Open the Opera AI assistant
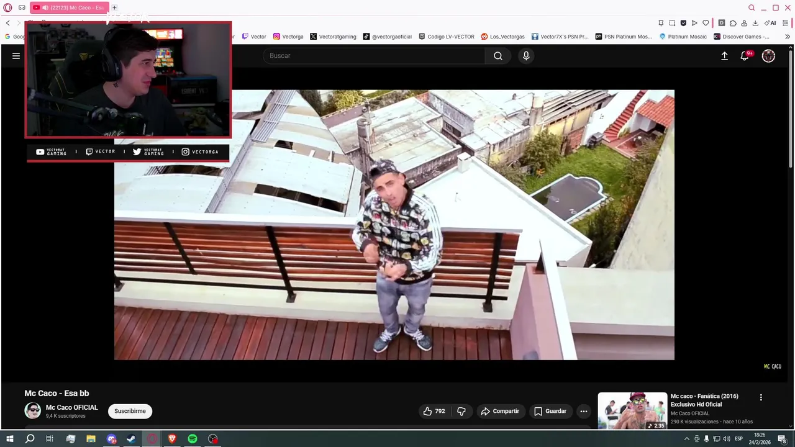This screenshot has height=447, width=795. coord(770,23)
